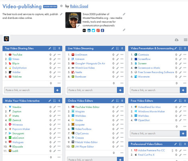Open the JW Player Editor link
Viewport: 188px width, 161px height.
85,147
